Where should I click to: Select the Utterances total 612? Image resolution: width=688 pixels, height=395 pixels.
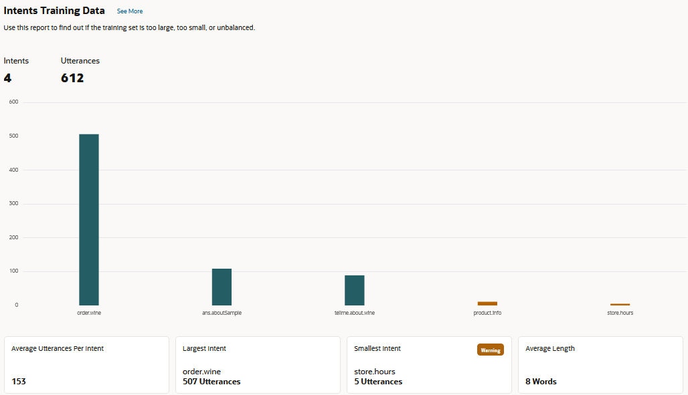pos(72,78)
